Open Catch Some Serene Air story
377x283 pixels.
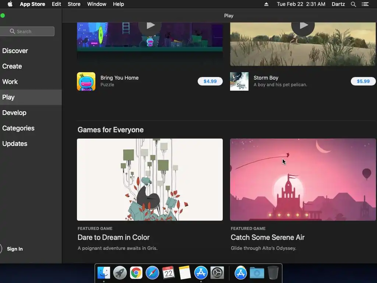tap(268, 237)
